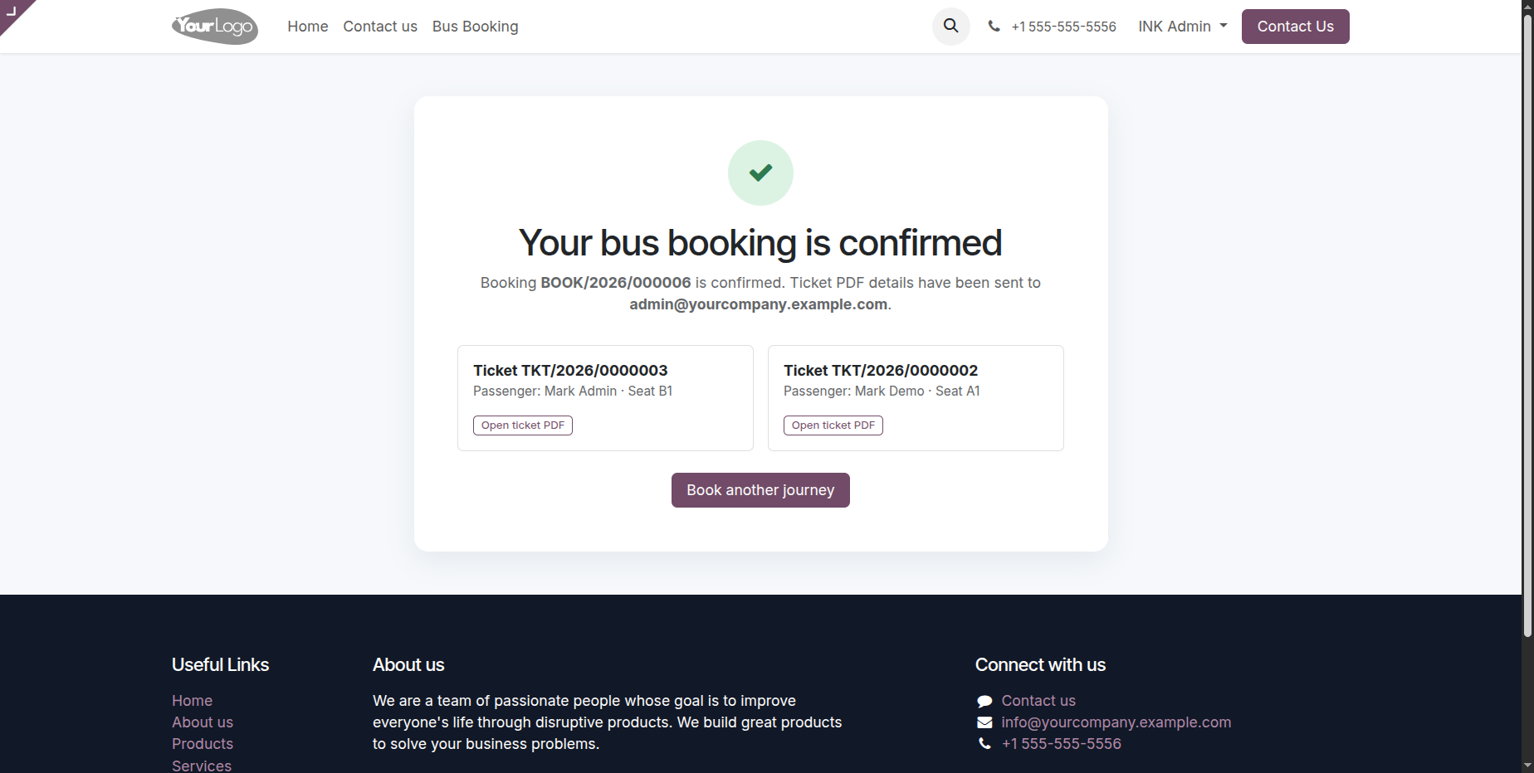The width and height of the screenshot is (1534, 773).
Task: Open ticket PDF for Mark Demo
Action: tap(833, 425)
